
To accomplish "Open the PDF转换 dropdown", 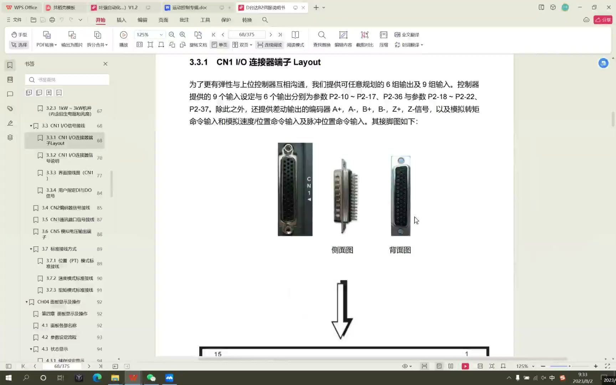I will click(47, 45).
